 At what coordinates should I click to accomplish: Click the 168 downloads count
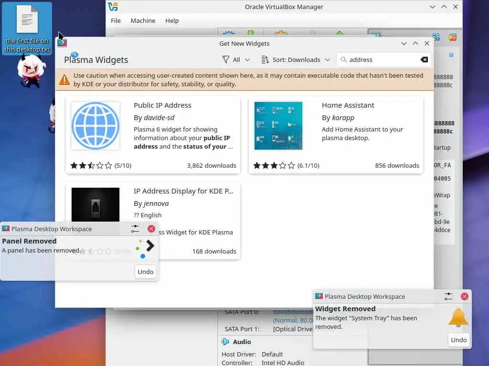(x=214, y=251)
